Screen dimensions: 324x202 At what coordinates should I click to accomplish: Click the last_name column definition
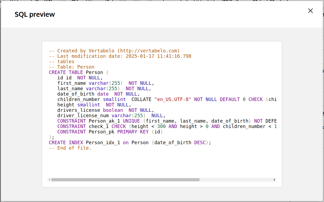104,89
